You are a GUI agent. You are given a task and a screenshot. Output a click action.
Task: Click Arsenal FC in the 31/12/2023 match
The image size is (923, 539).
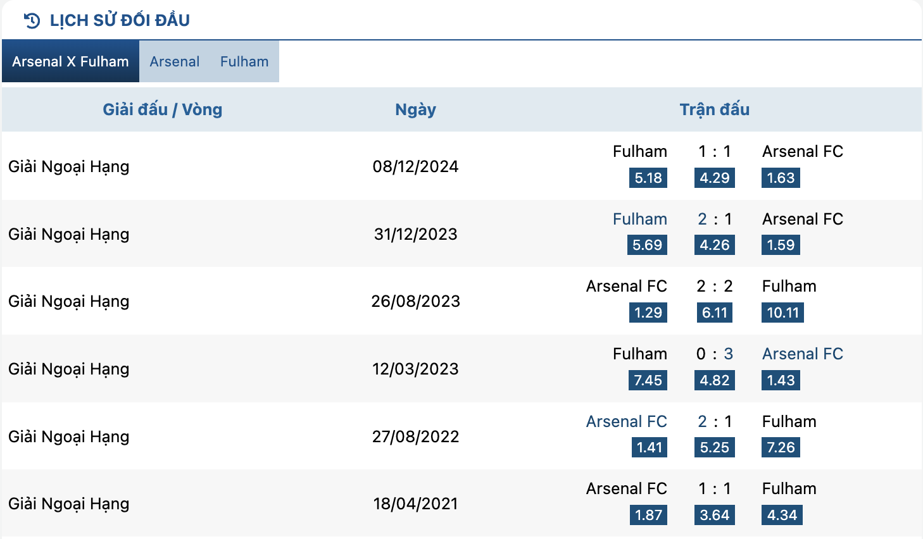(x=803, y=219)
